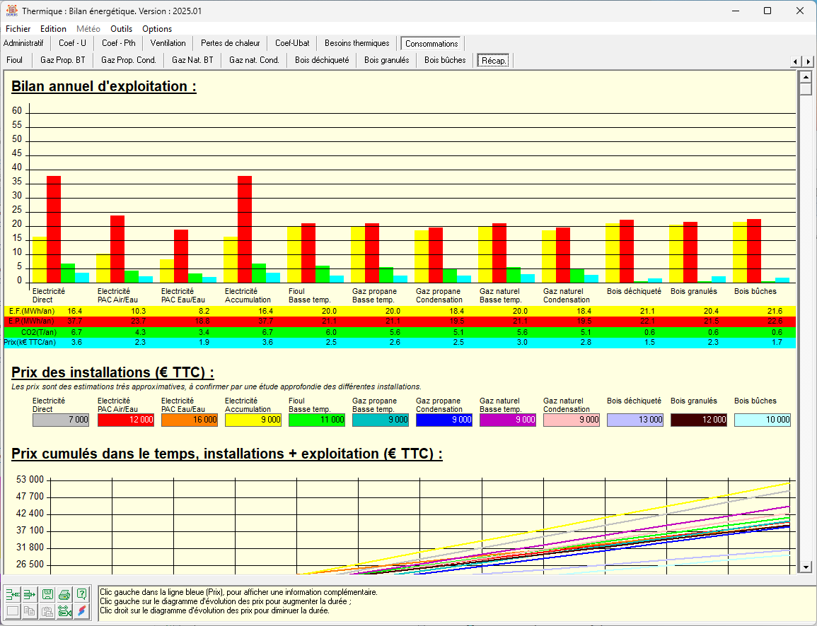This screenshot has height=626, width=817.
Task: Select the Bois granulés sub-tab
Action: [x=386, y=60]
